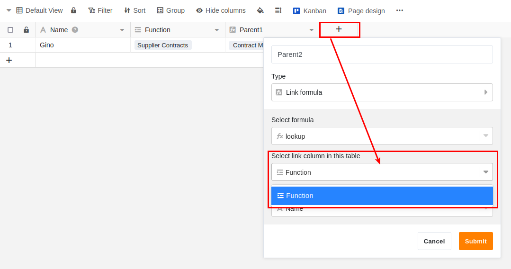Click the Cancel button
The width and height of the screenshot is (511, 269).
434,241
